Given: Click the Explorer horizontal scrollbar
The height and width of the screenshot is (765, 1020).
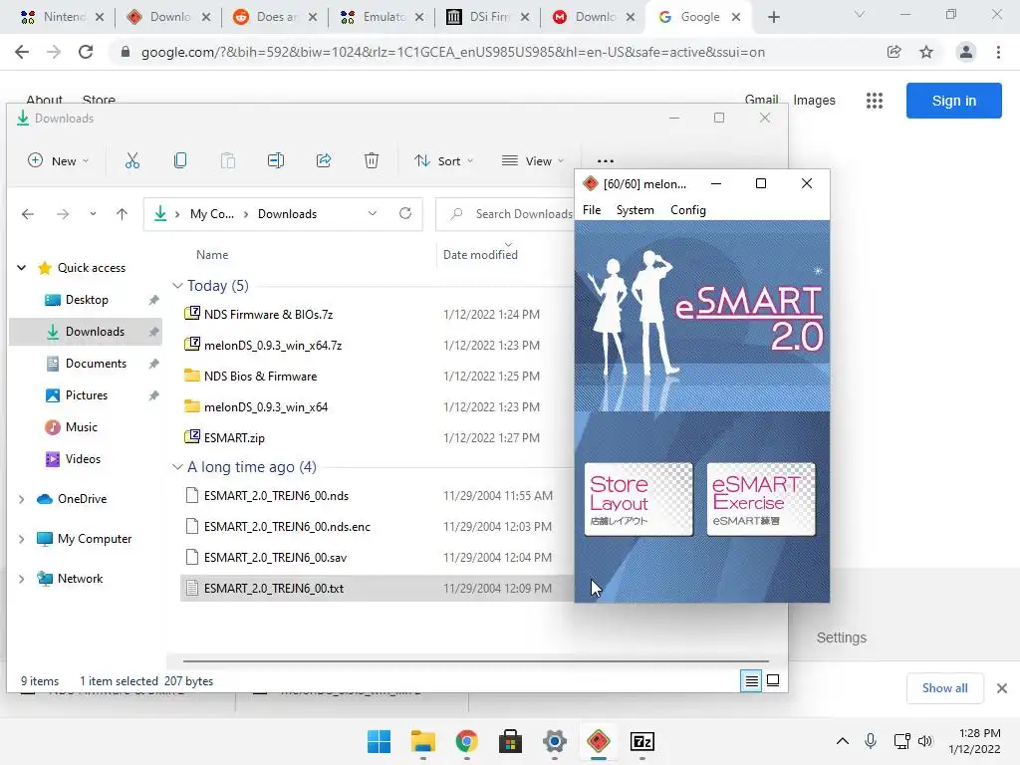Looking at the screenshot, I should click(475, 661).
